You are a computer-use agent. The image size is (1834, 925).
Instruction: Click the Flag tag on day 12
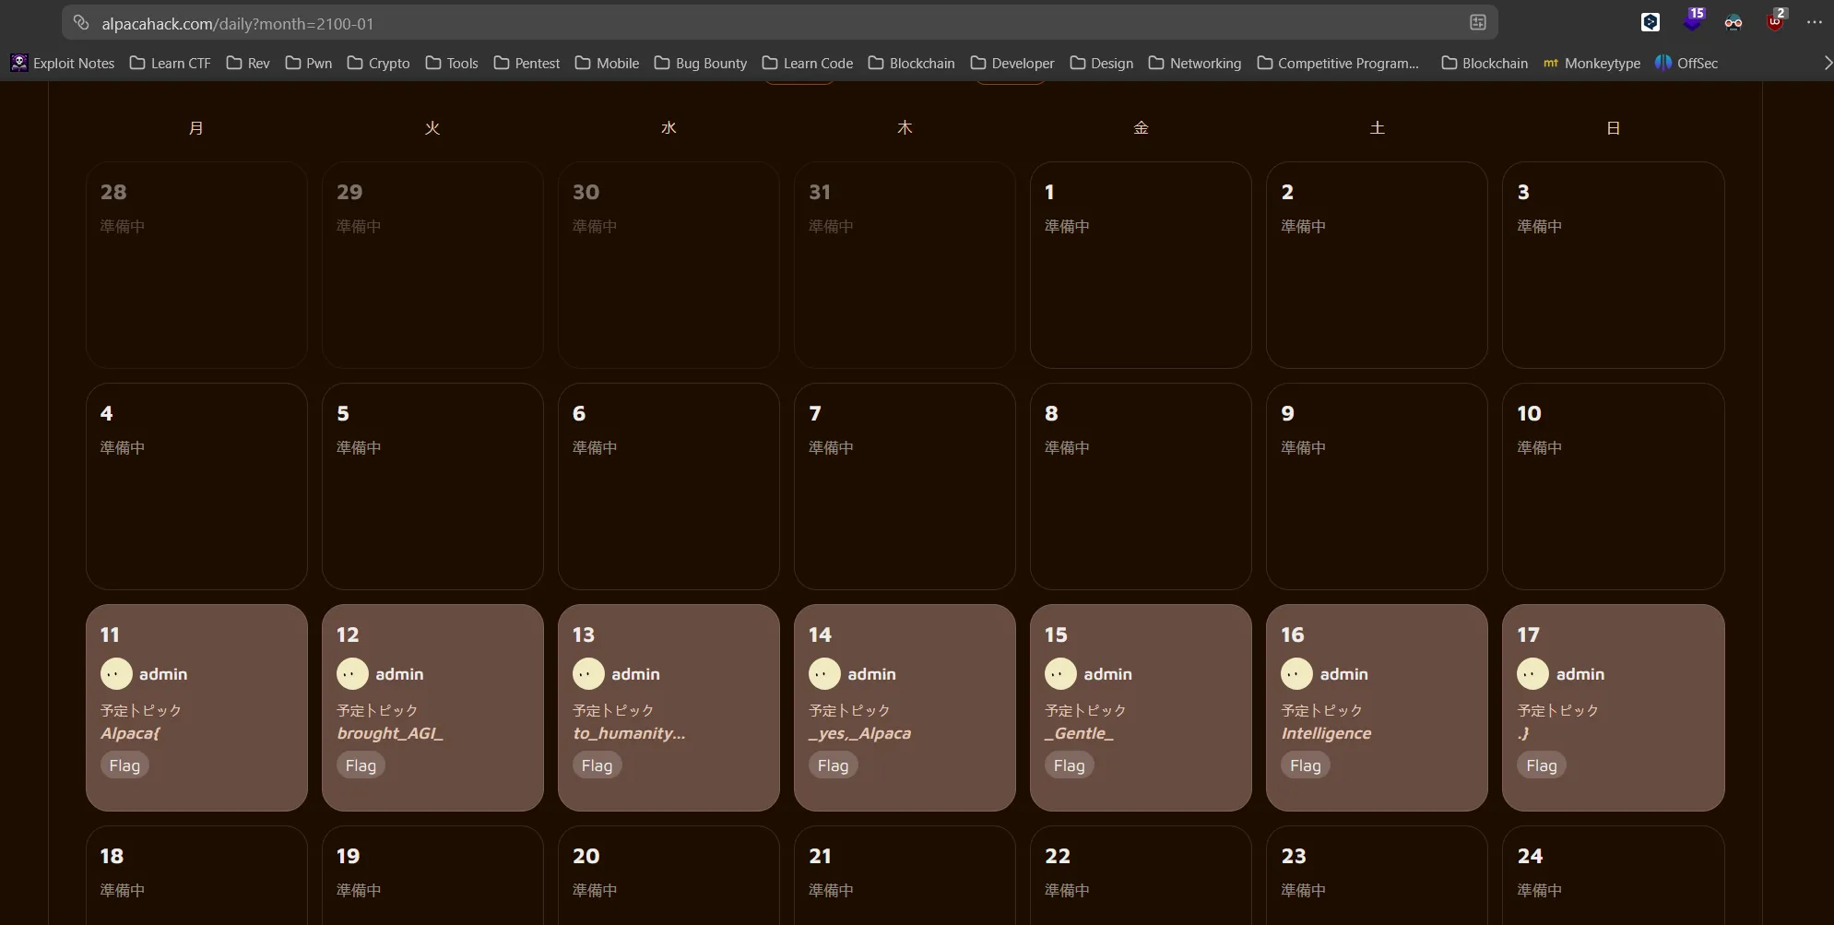pyautogui.click(x=361, y=765)
